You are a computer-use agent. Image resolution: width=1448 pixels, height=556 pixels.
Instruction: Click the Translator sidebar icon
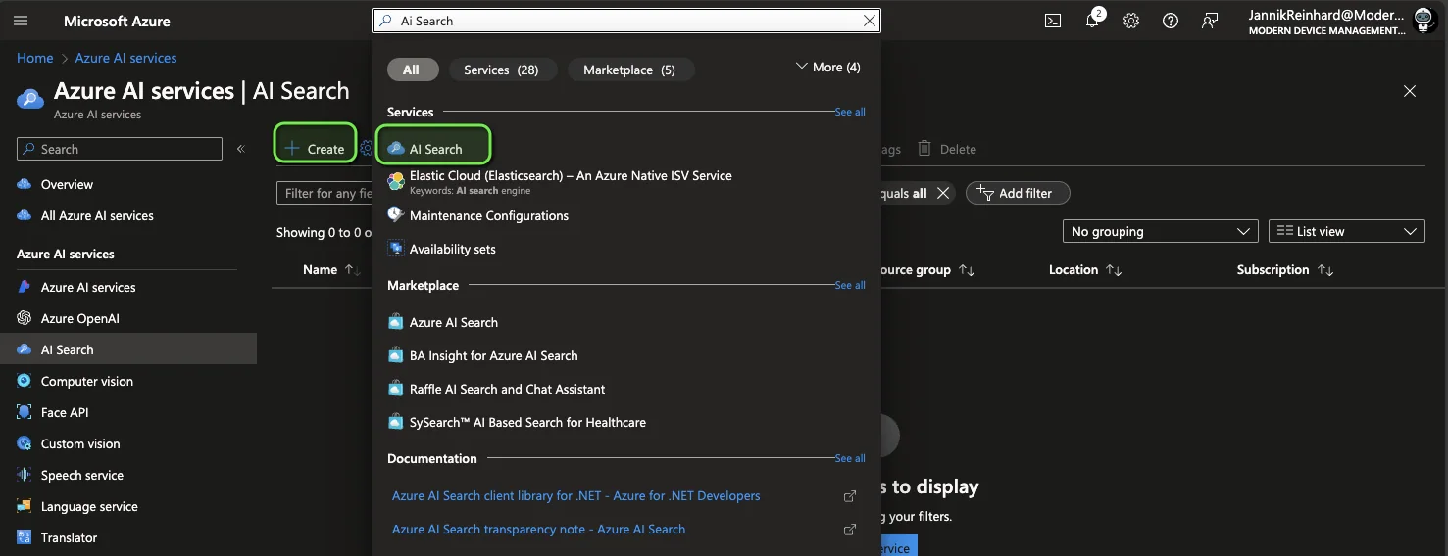click(x=25, y=537)
